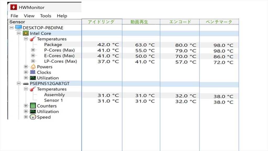Click Sensor 1 encode value 32.0 °C
The width and height of the screenshot is (268, 151).
coord(186,101)
